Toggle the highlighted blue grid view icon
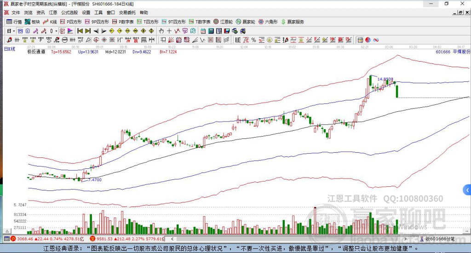The image size is (471, 253). (20, 31)
